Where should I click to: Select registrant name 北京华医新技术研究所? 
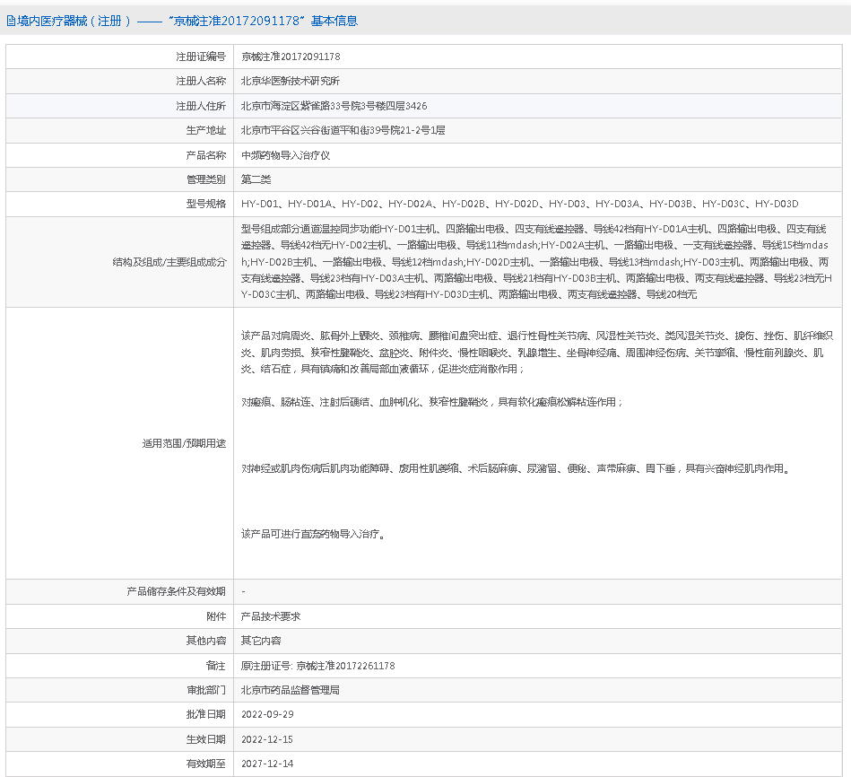(291, 81)
